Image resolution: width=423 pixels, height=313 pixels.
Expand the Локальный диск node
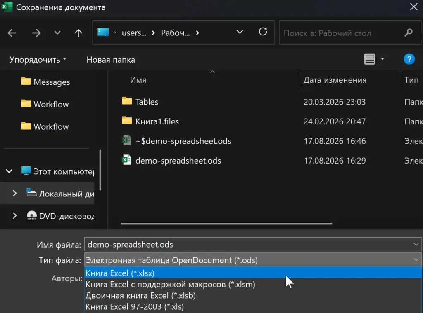tap(14, 193)
